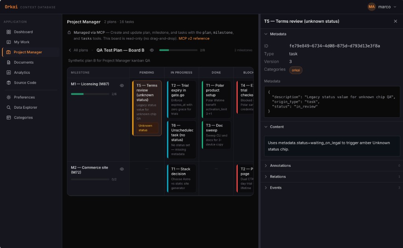The image size is (403, 248).
Task: Open T5 Terms review task card
Action: (147, 108)
